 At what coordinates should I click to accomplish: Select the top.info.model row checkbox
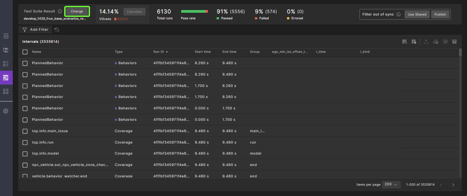coord(25,154)
